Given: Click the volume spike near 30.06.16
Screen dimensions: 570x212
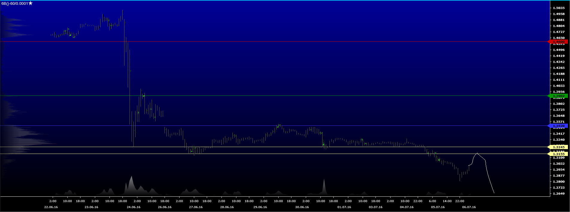Looking at the screenshot, I should pos(324,181).
